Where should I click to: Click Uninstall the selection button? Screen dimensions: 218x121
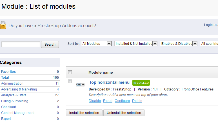(124, 113)
